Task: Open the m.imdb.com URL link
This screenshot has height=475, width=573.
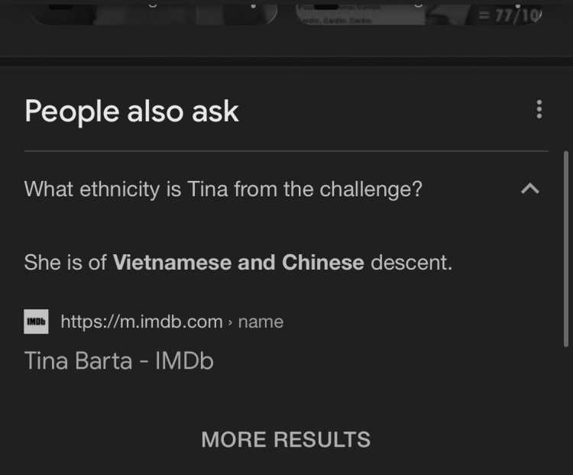Action: [x=141, y=322]
